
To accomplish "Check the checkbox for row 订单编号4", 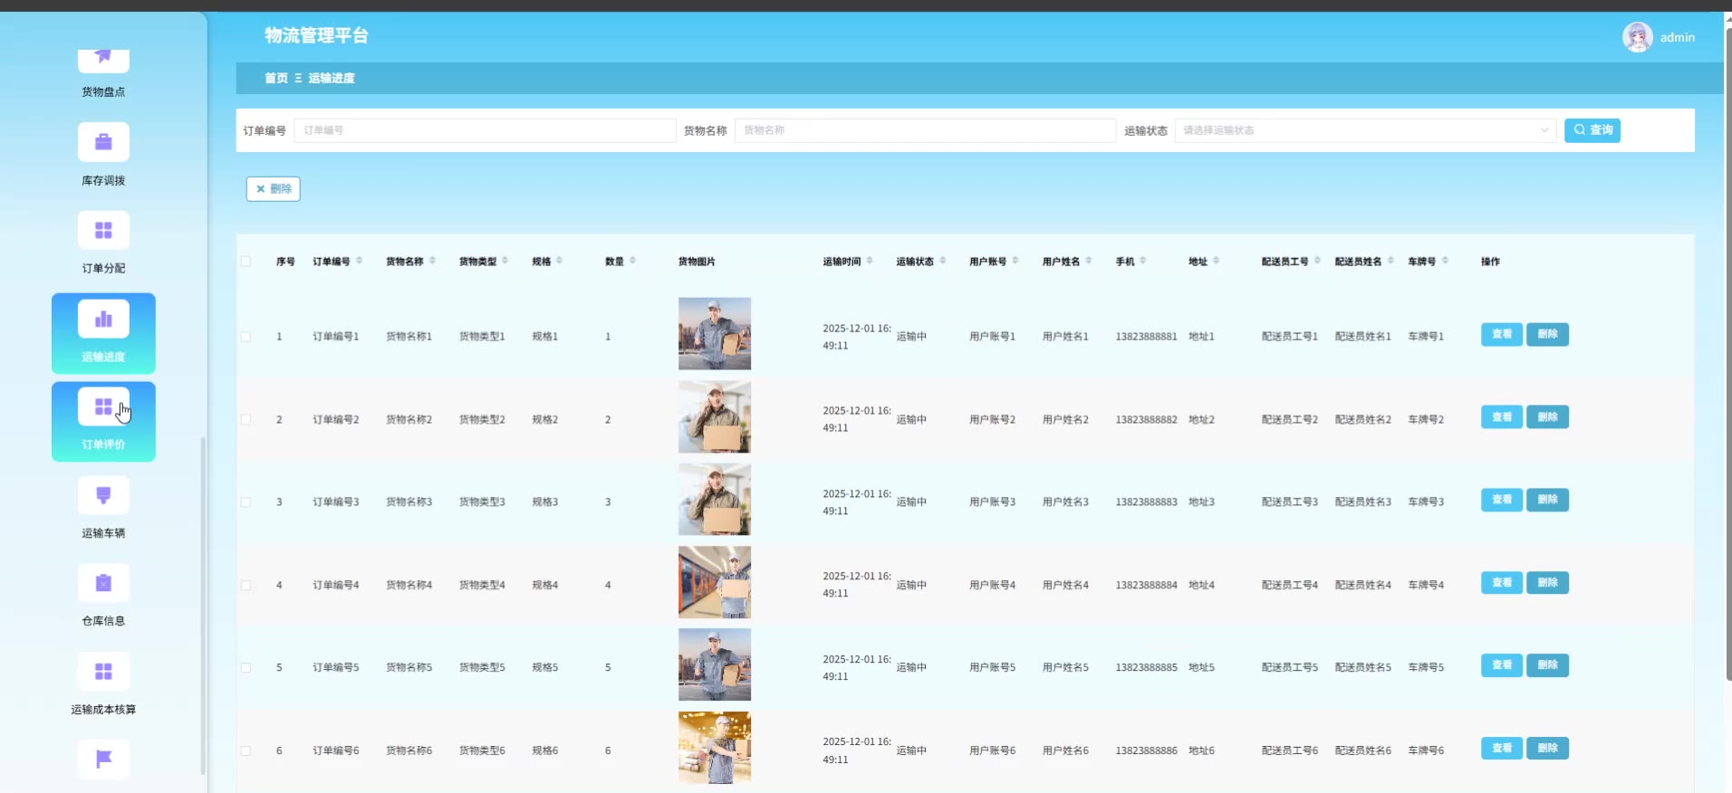I will coord(245,586).
